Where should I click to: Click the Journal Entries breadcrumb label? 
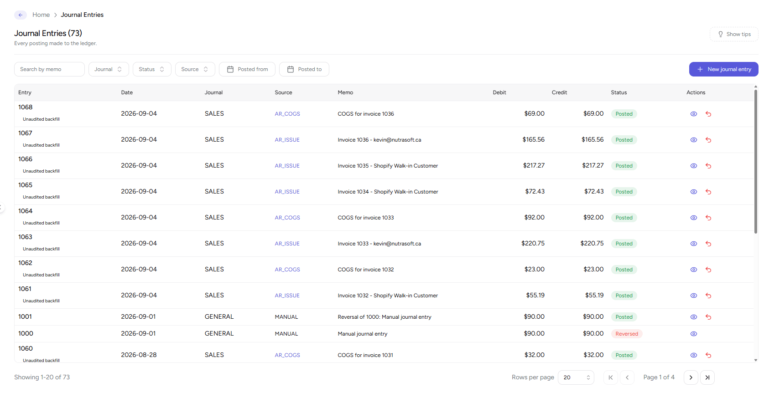[x=82, y=15]
